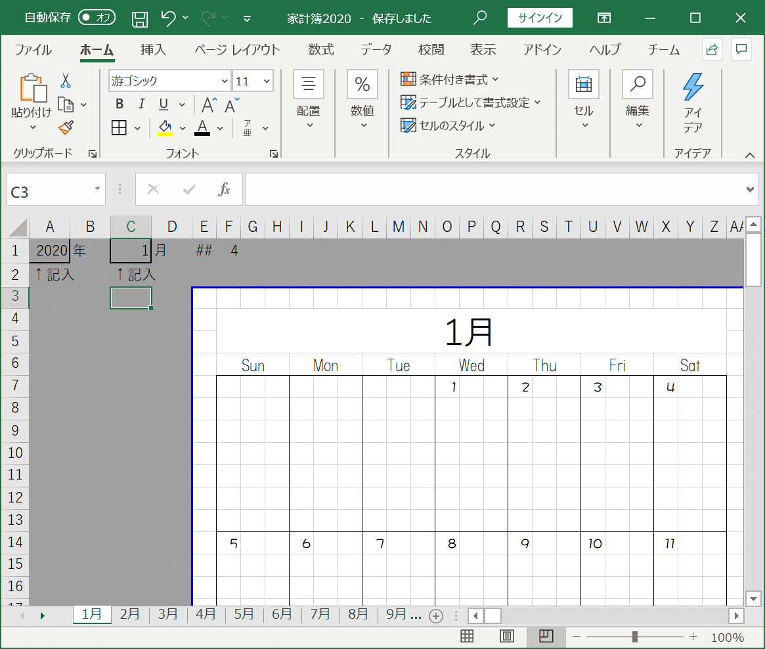The height and width of the screenshot is (649, 765).
Task: Click the Cancel X icon in formula bar
Action: pyautogui.click(x=153, y=189)
